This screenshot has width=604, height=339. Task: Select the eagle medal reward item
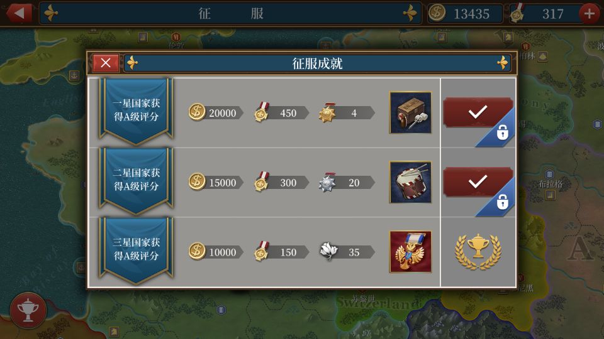(x=410, y=252)
